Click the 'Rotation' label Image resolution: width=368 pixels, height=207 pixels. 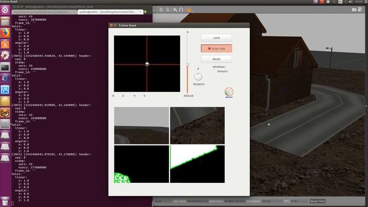coord(199,84)
